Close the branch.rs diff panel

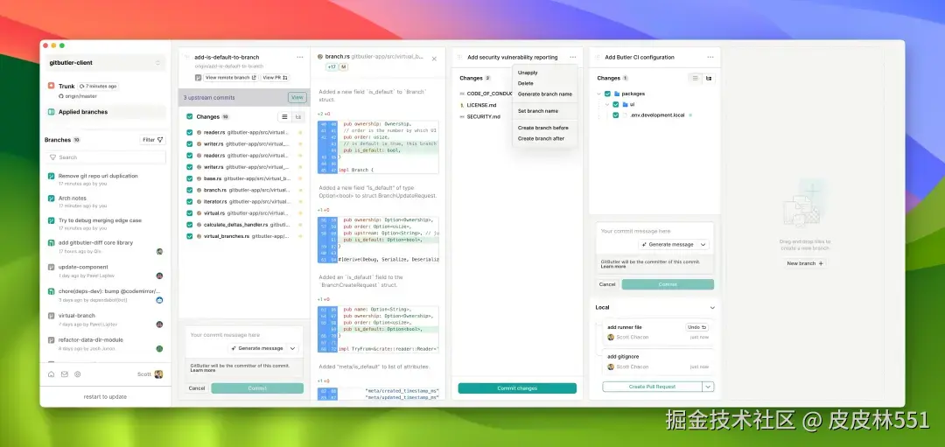pyautogui.click(x=434, y=59)
